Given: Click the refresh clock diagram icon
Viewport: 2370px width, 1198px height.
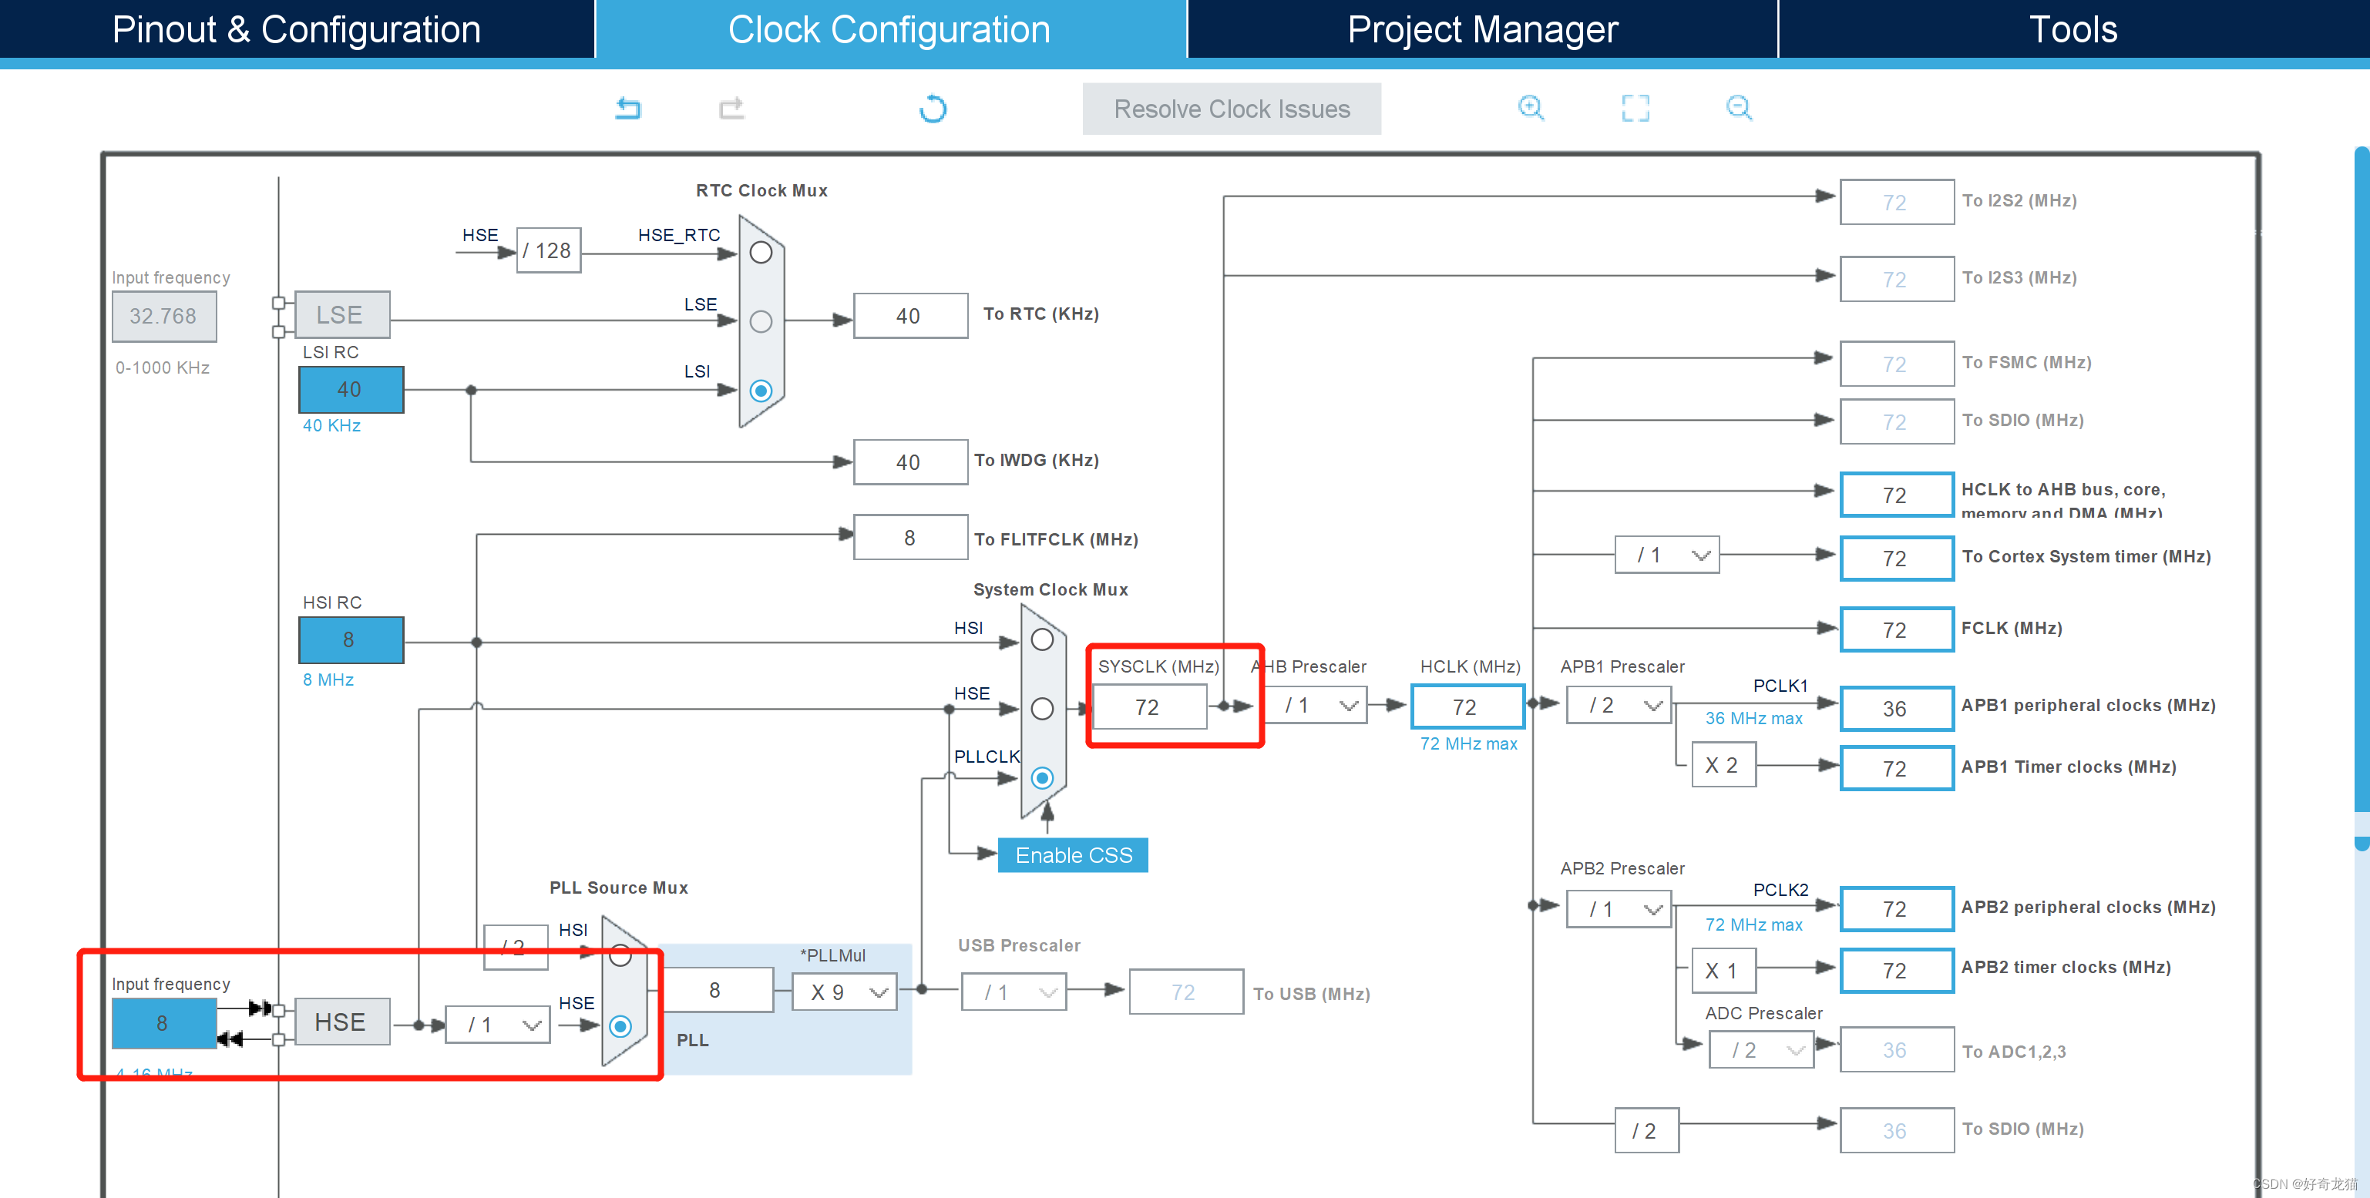Looking at the screenshot, I should (932, 109).
